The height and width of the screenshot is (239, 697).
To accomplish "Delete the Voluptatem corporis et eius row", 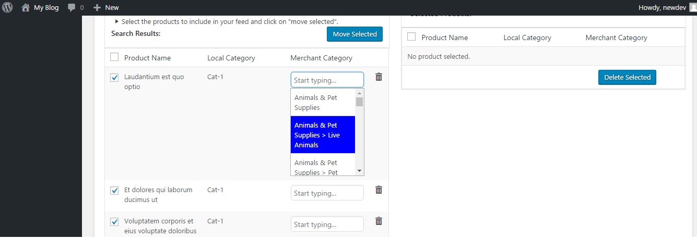I will pos(379,221).
